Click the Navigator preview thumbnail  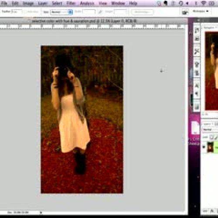(x=211, y=71)
